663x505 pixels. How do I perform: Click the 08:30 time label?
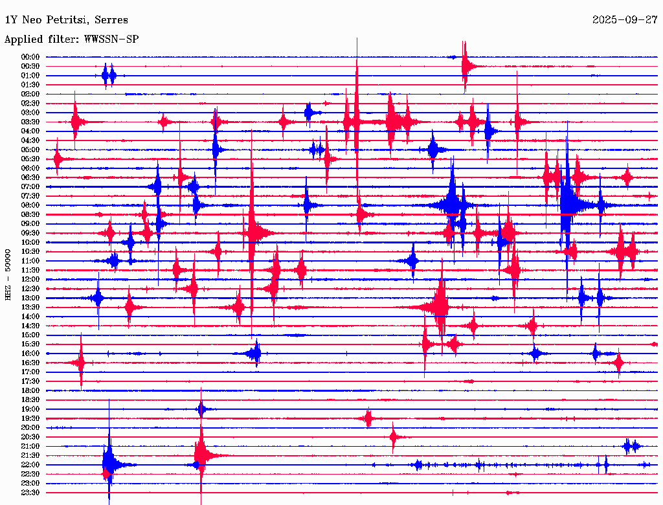[30, 215]
